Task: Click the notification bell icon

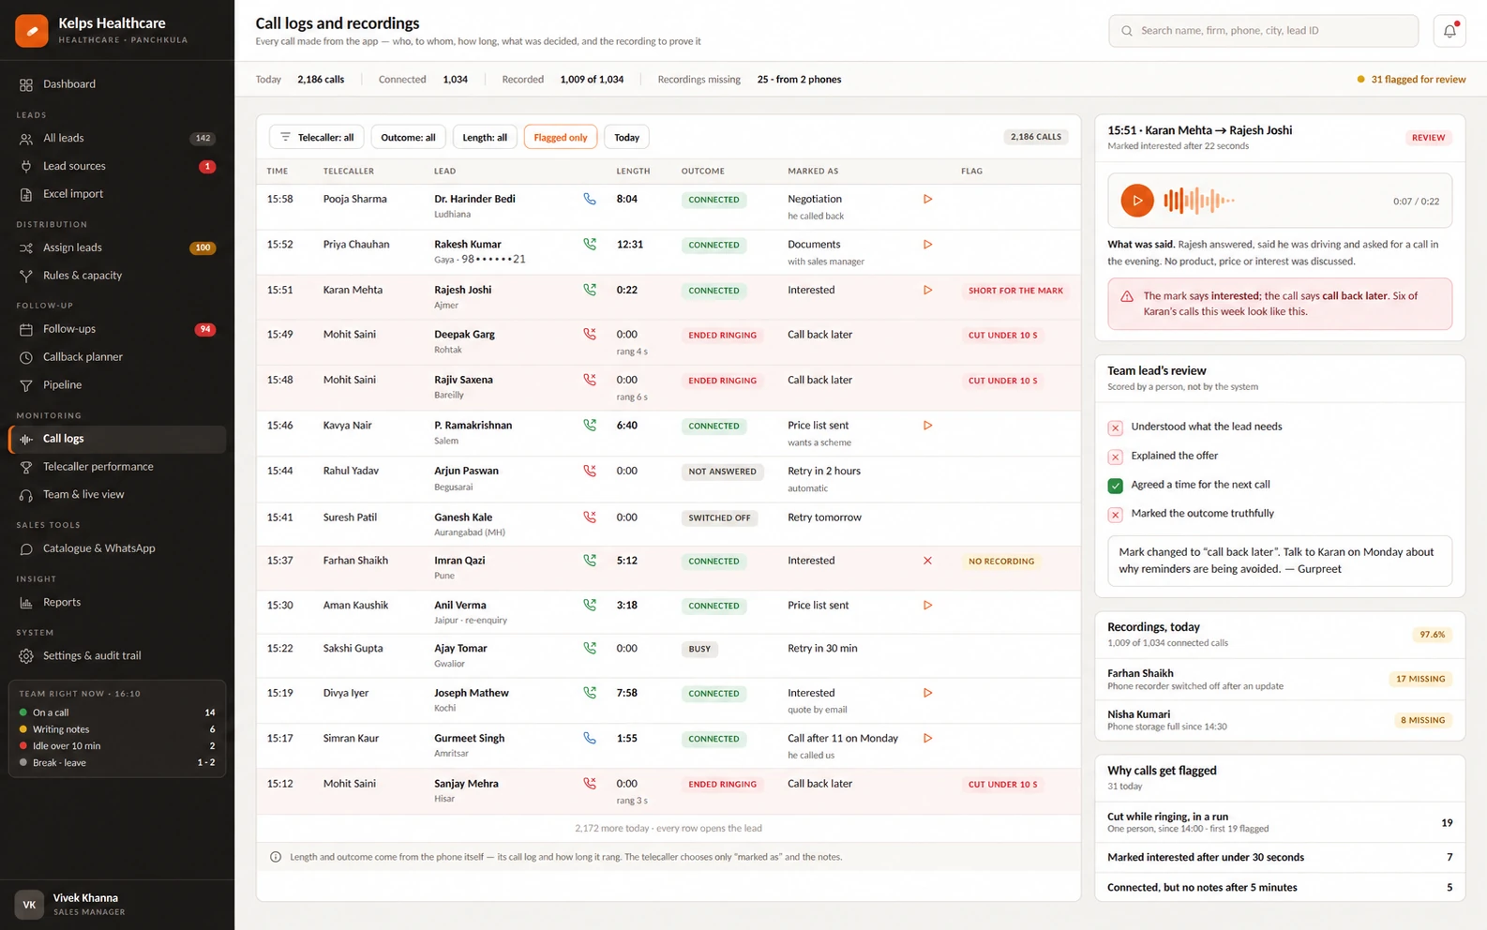Action: pos(1449,31)
